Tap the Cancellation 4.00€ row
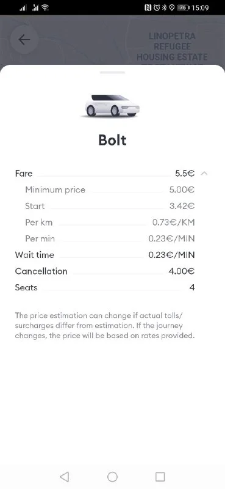The width and height of the screenshot is (225, 489). (x=105, y=271)
